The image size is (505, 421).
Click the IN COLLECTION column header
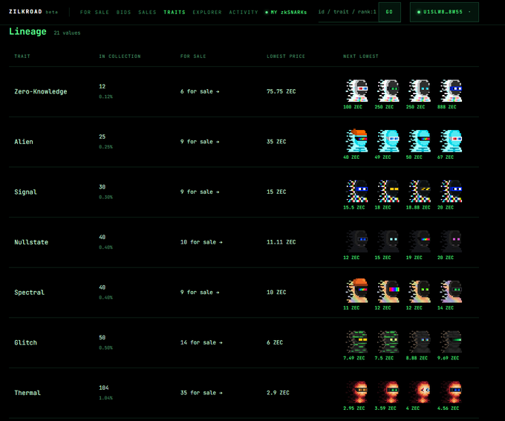click(x=120, y=56)
